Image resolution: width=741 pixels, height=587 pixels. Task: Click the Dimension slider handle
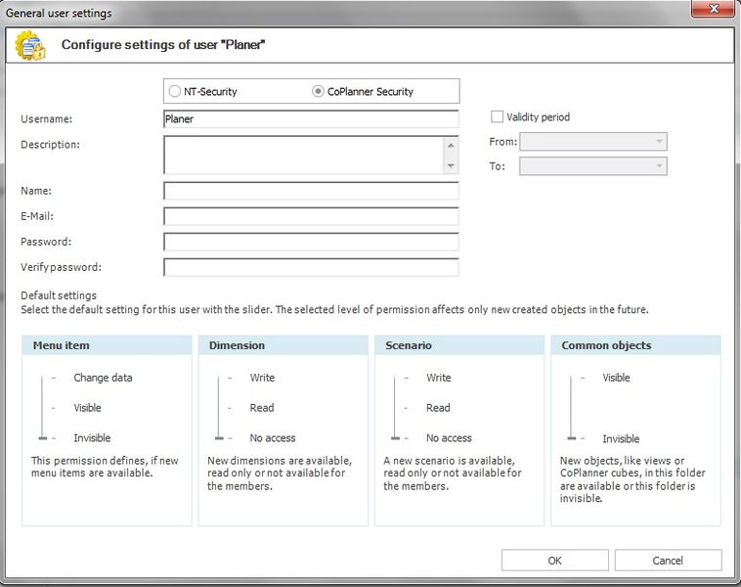pyautogui.click(x=219, y=438)
